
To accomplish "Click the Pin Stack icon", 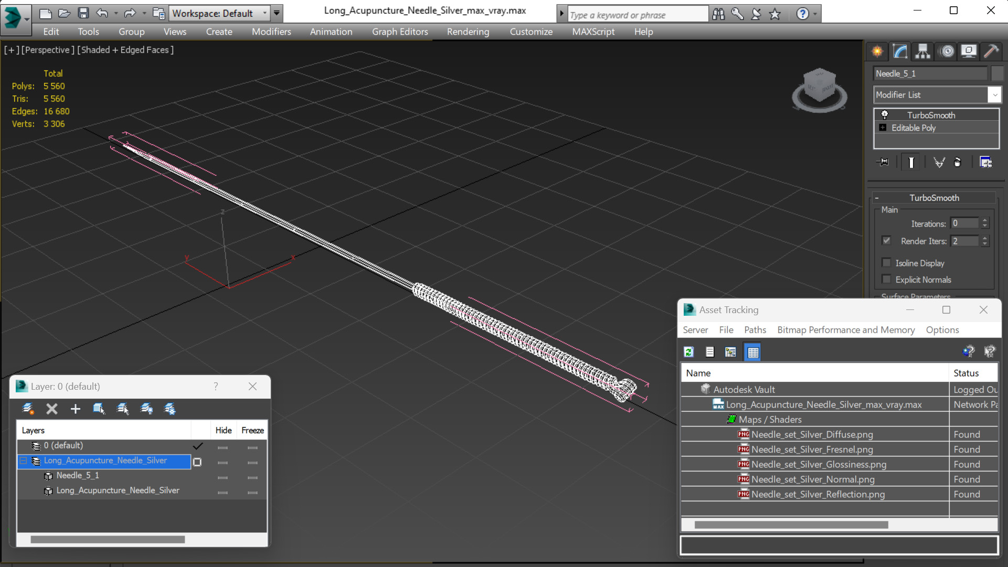I will [x=883, y=162].
